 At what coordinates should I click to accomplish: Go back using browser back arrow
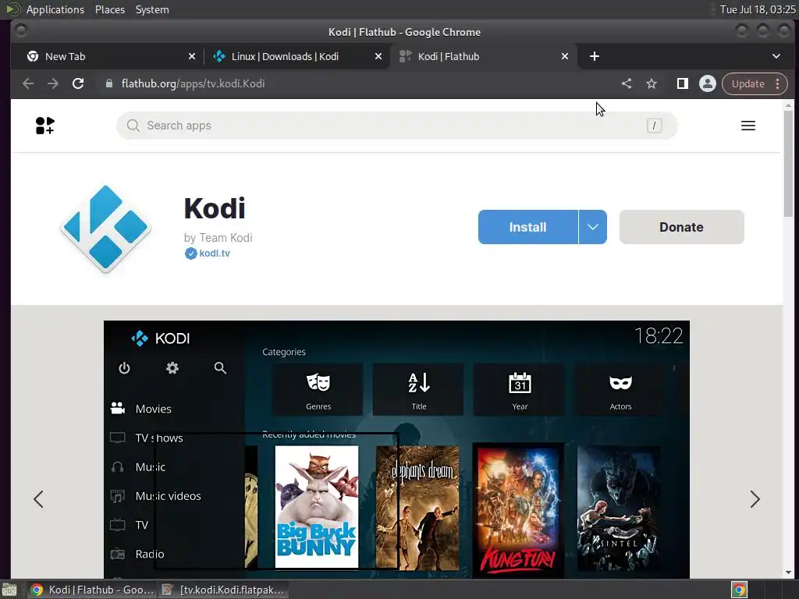coord(28,83)
